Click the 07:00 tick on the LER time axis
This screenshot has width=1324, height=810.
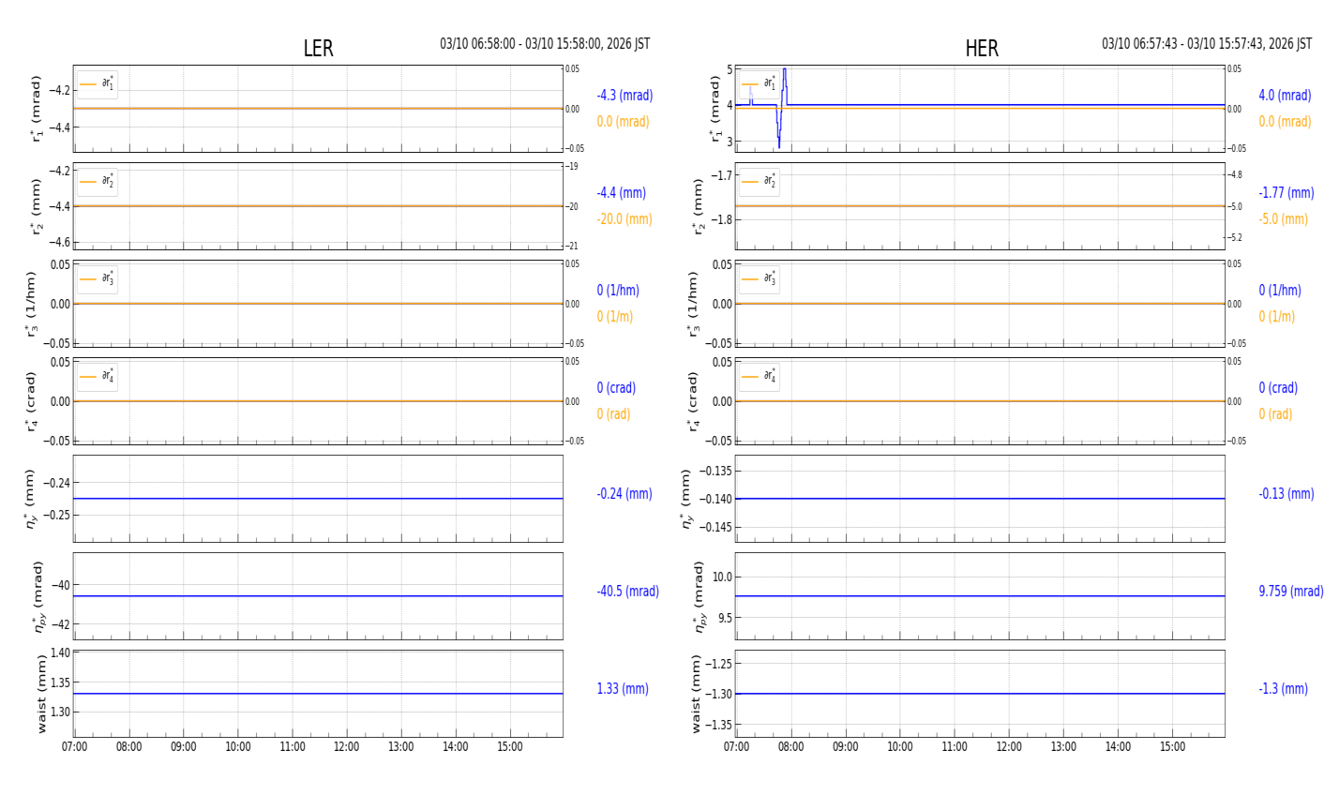coord(75,747)
